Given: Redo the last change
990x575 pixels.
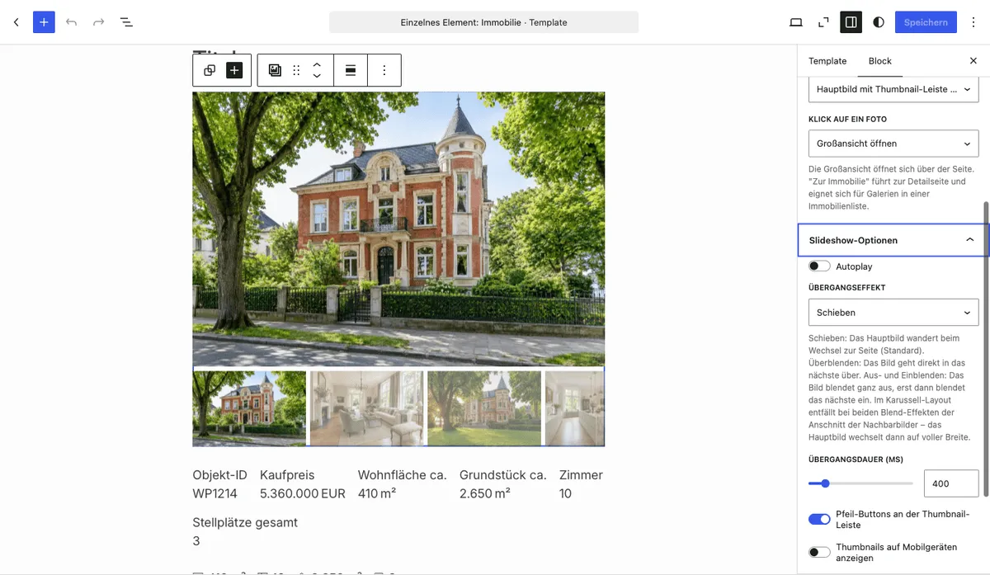Looking at the screenshot, I should [98, 22].
